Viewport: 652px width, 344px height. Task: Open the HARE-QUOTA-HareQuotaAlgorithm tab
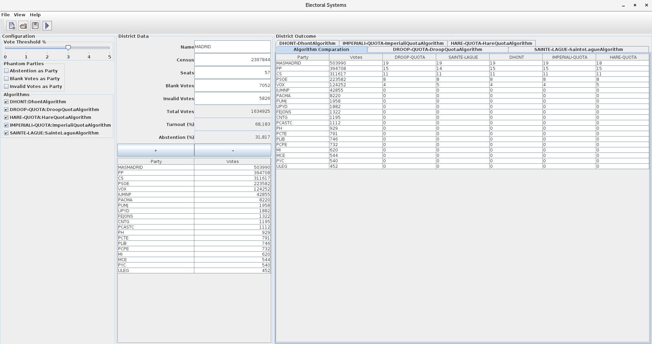tap(491, 43)
